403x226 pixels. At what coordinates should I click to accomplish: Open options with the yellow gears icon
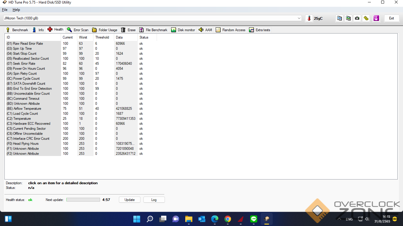(x=366, y=18)
